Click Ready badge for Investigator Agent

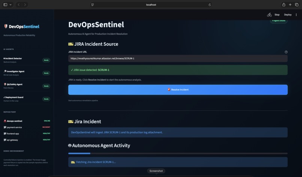click(46, 73)
